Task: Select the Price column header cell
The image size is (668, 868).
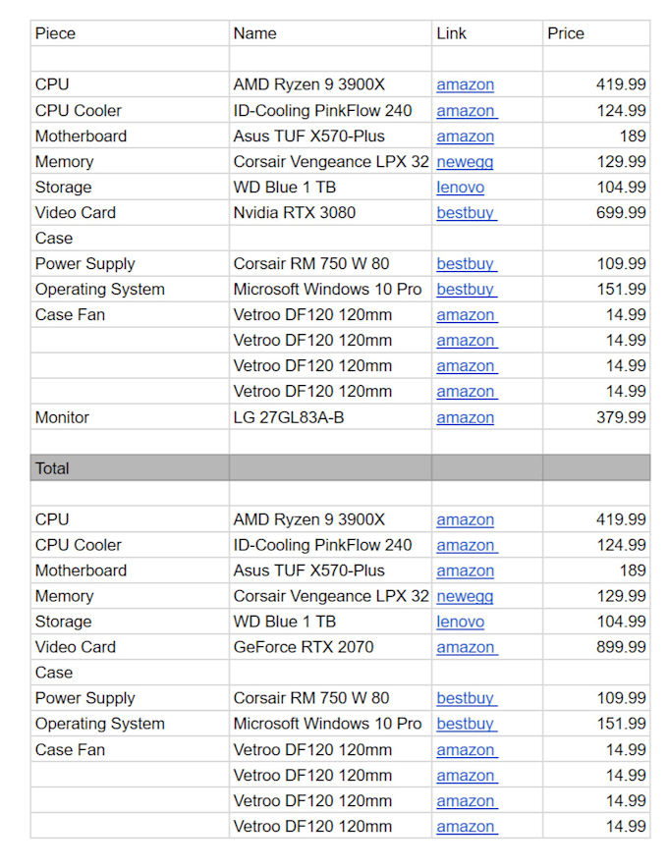Action: [x=596, y=33]
